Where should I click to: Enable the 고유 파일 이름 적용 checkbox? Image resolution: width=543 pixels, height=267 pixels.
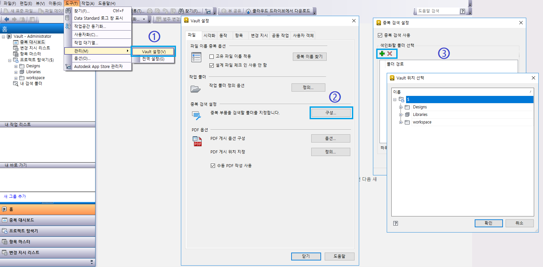point(212,57)
